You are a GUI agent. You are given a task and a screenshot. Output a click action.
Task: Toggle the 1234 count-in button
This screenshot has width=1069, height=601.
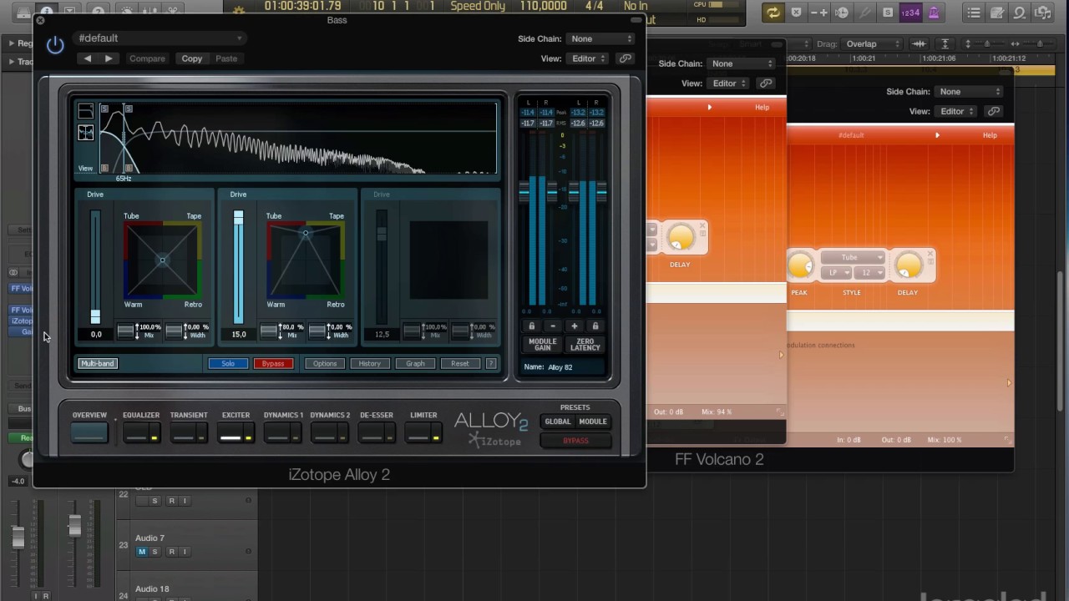910,13
